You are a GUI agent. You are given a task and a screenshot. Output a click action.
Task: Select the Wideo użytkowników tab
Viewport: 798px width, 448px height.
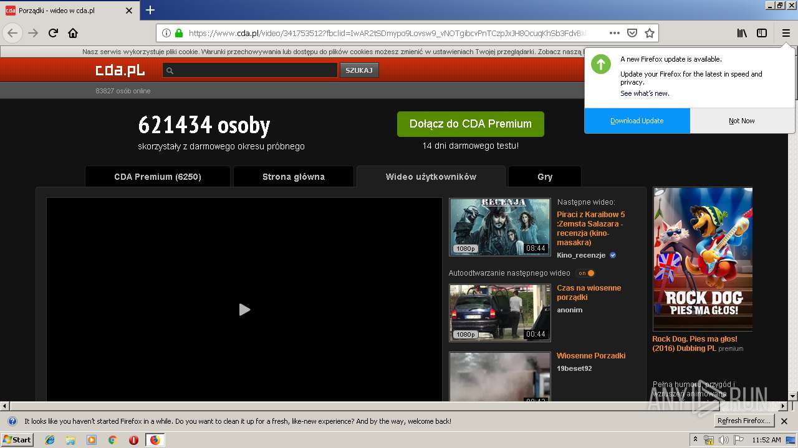(431, 177)
